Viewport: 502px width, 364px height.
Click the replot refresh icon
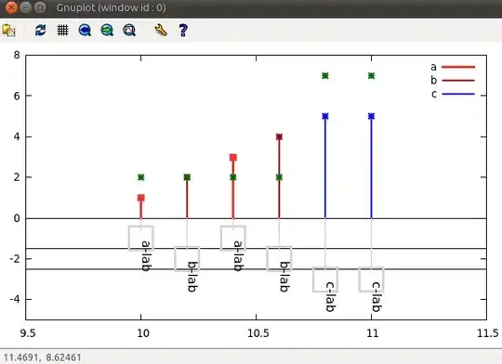click(x=40, y=31)
